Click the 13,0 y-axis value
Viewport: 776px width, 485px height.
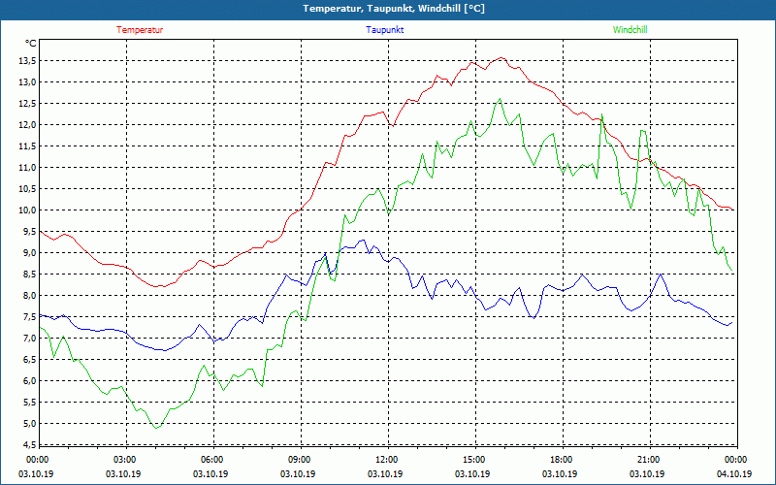pyautogui.click(x=28, y=82)
